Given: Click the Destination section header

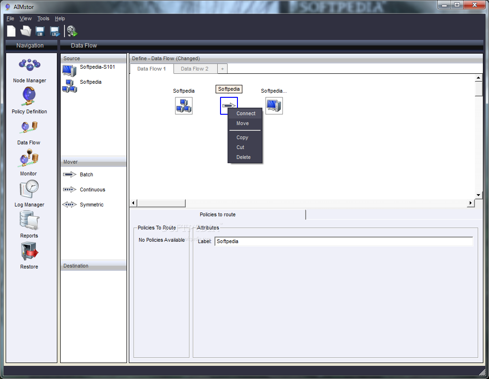Looking at the screenshot, I should (94, 266).
